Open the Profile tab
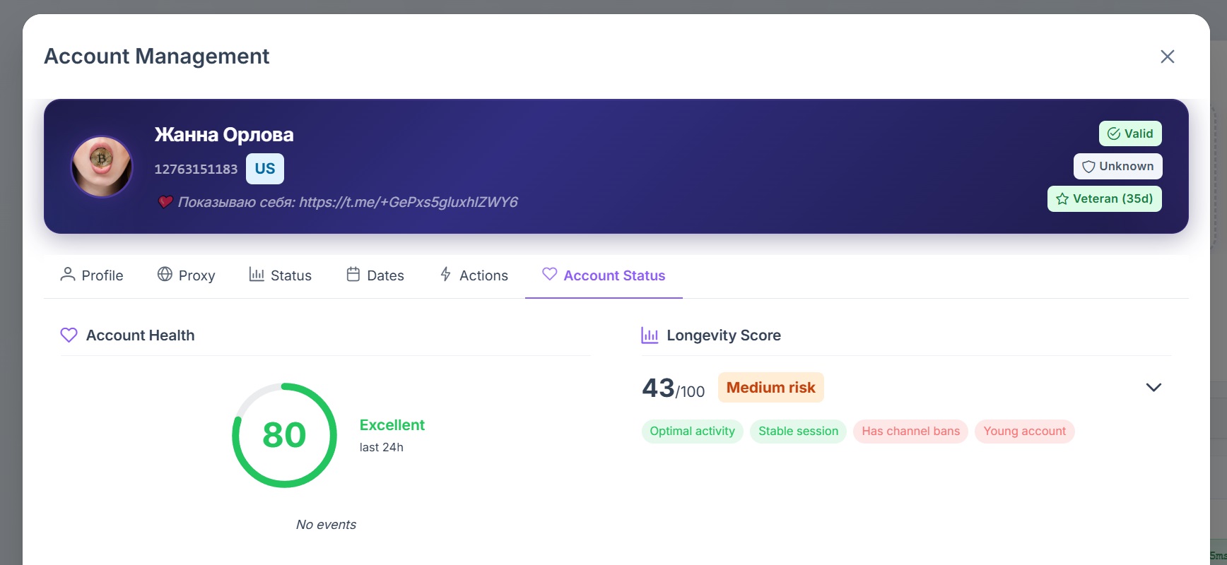Viewport: 1227px width, 565px height. click(x=92, y=275)
